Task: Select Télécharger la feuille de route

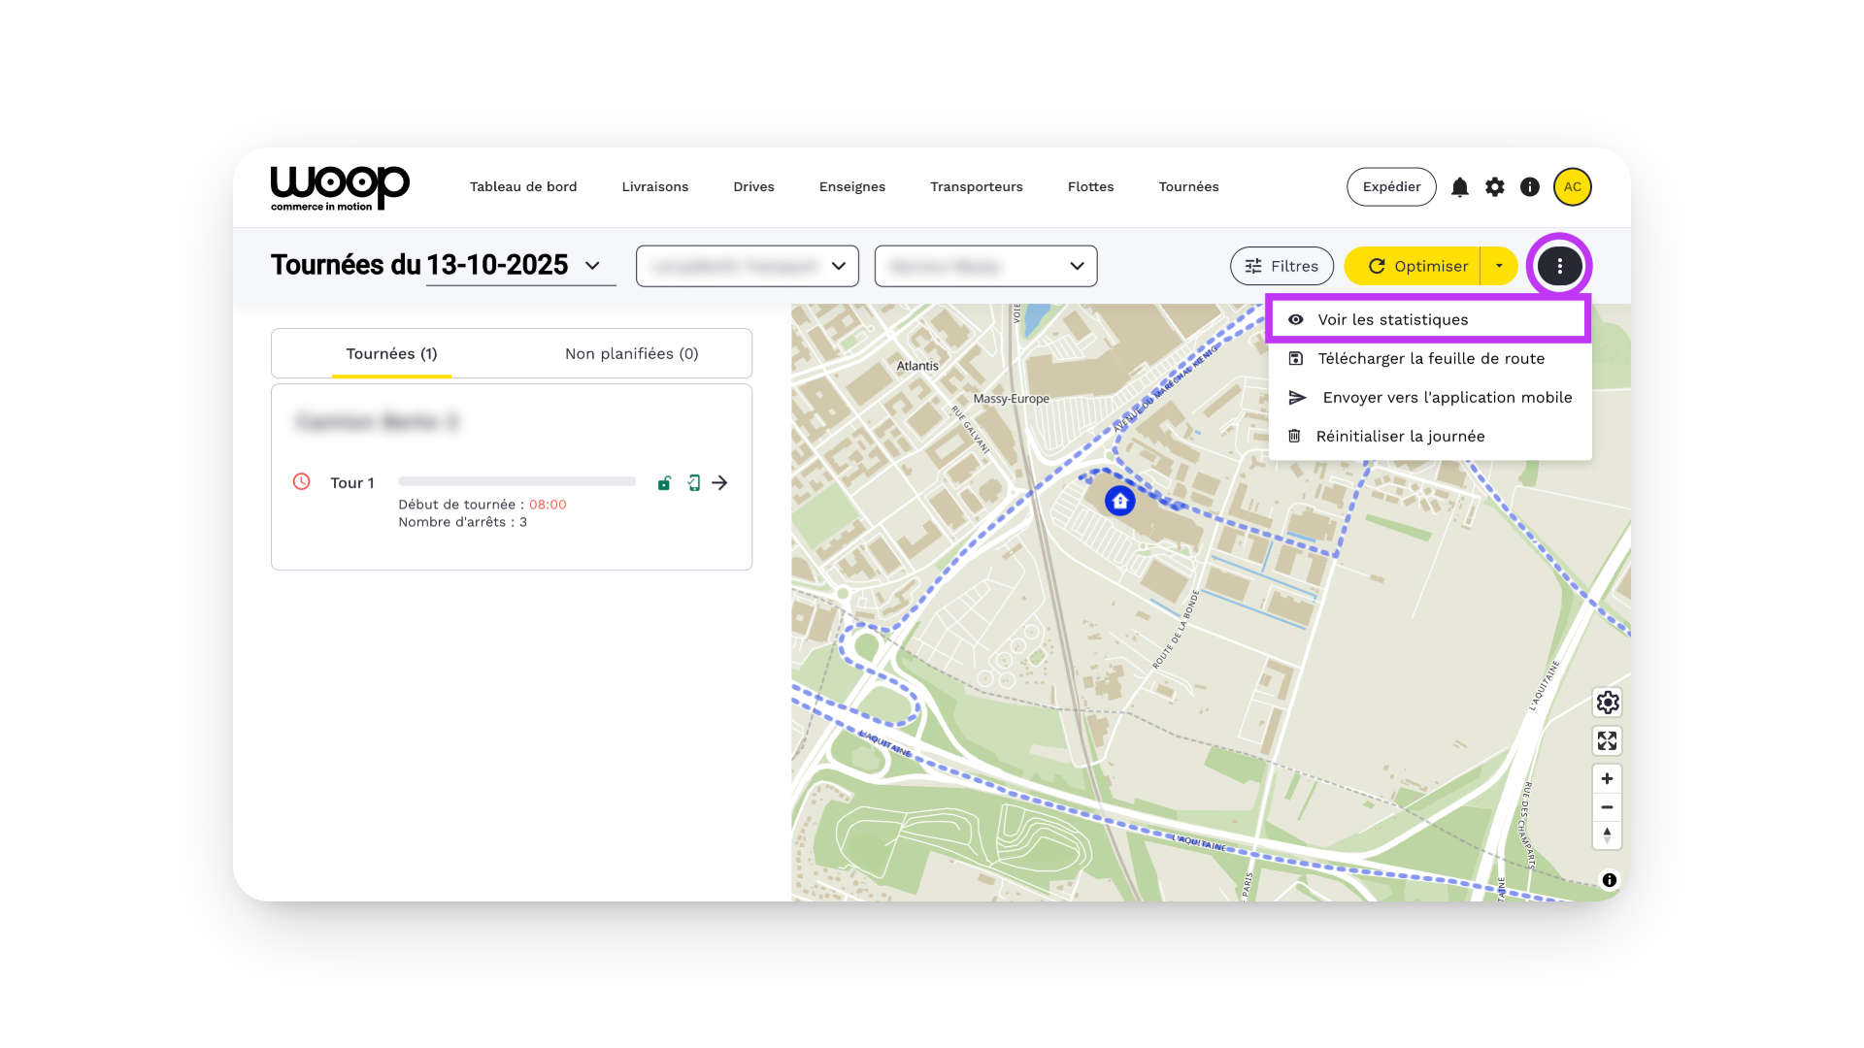Action: (x=1430, y=359)
